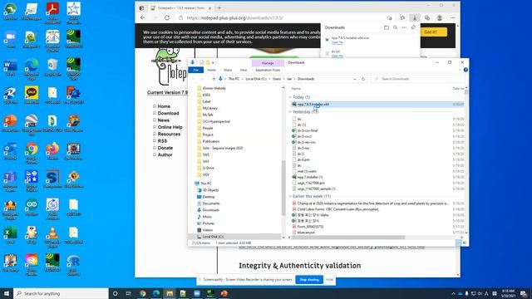Select Documents in navigation pane
The width and height of the screenshot is (532, 299).
coord(211,203)
